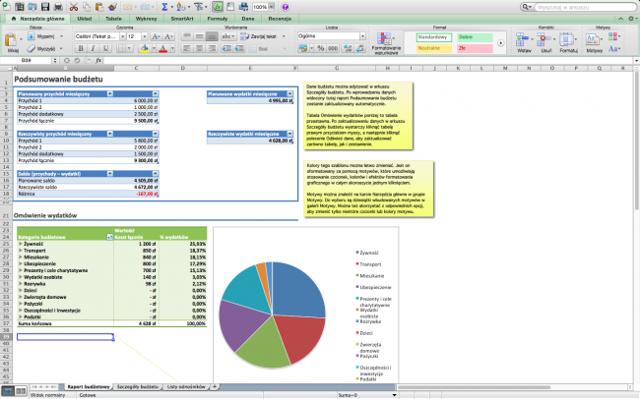Screen dimensions: 640x399
Task: Insert AutoSum with sigma icon
Action: [x=164, y=7]
